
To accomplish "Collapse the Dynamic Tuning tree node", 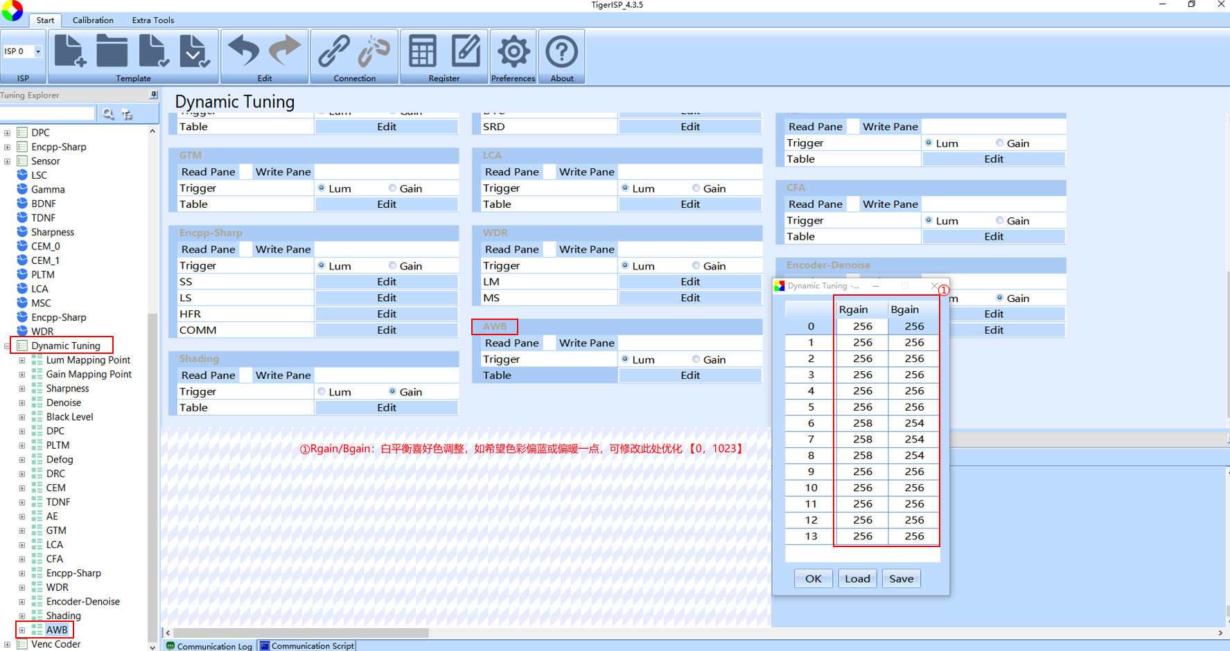I will pyautogui.click(x=7, y=346).
